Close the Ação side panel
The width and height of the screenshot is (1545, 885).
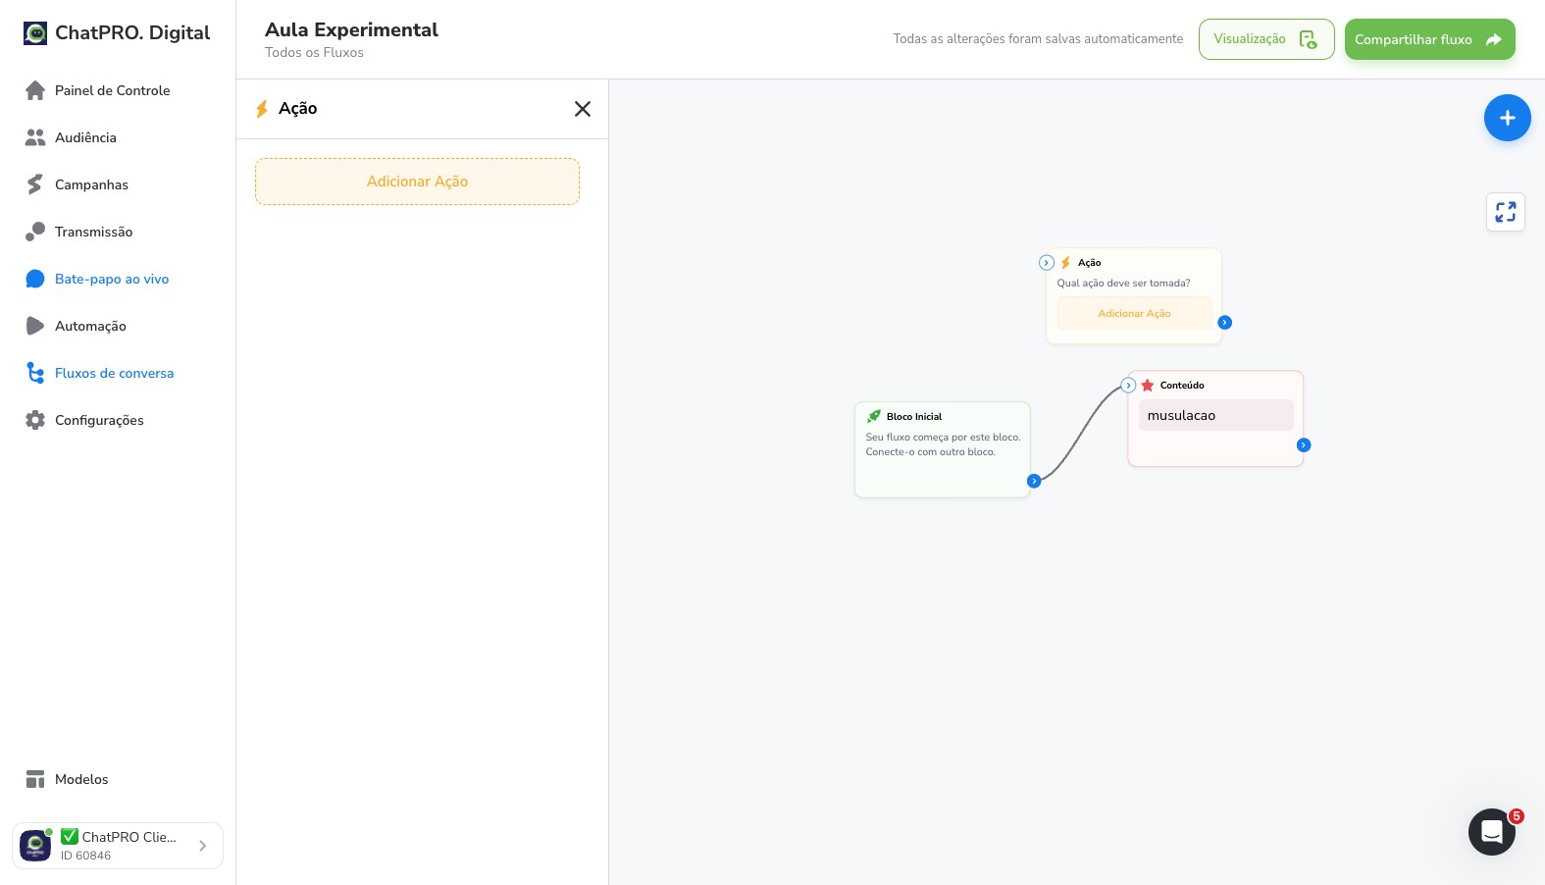click(x=583, y=109)
